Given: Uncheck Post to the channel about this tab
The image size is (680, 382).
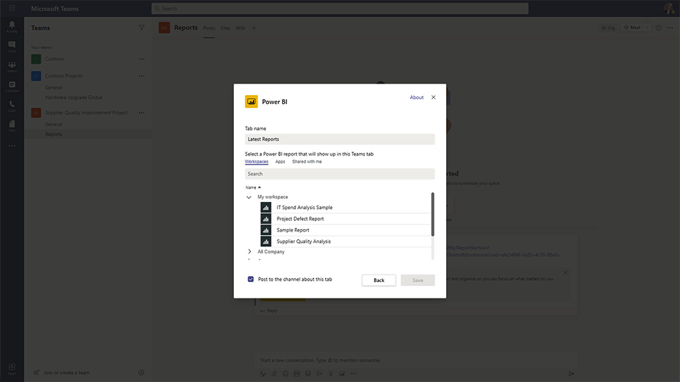Looking at the screenshot, I should point(251,279).
